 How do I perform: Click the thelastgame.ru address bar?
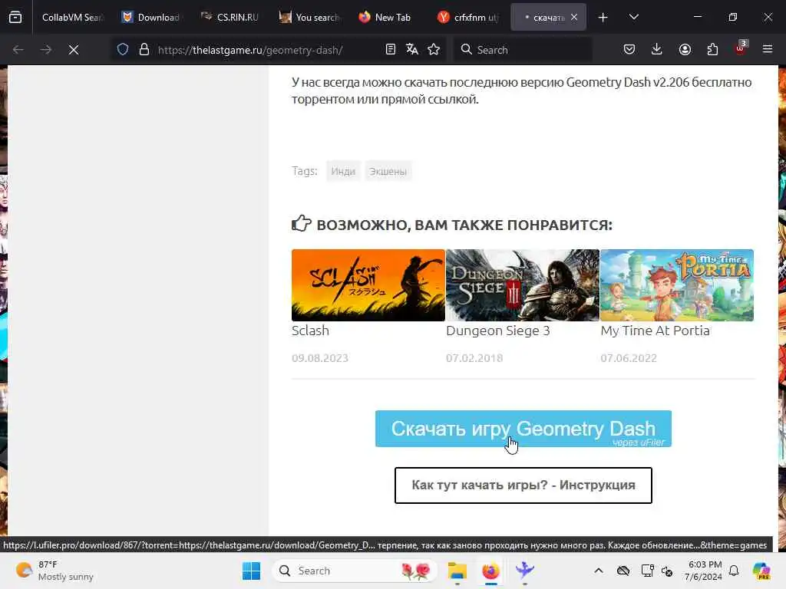pos(251,50)
